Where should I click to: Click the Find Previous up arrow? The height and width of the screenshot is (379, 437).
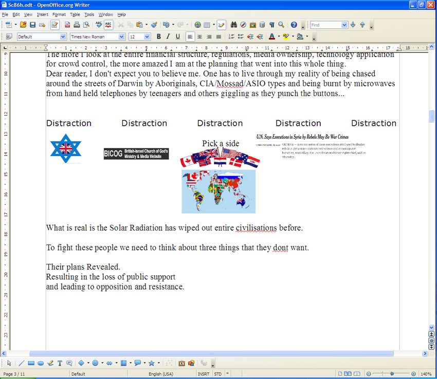(362, 25)
